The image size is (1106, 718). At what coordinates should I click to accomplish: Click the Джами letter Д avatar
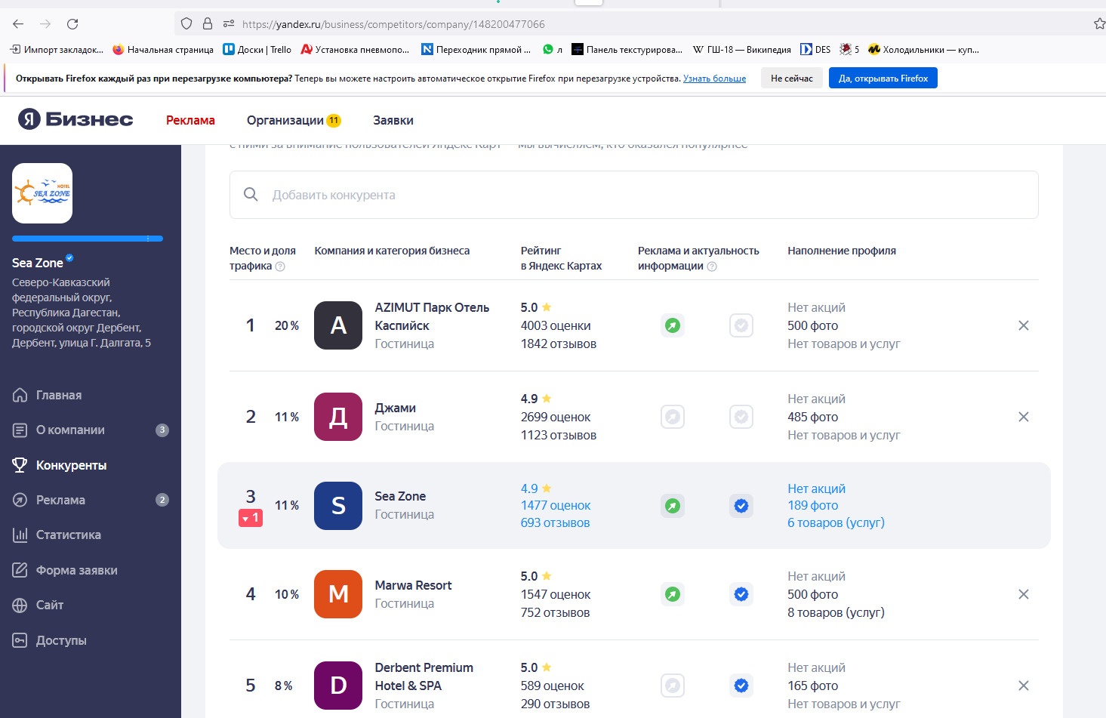click(x=338, y=417)
